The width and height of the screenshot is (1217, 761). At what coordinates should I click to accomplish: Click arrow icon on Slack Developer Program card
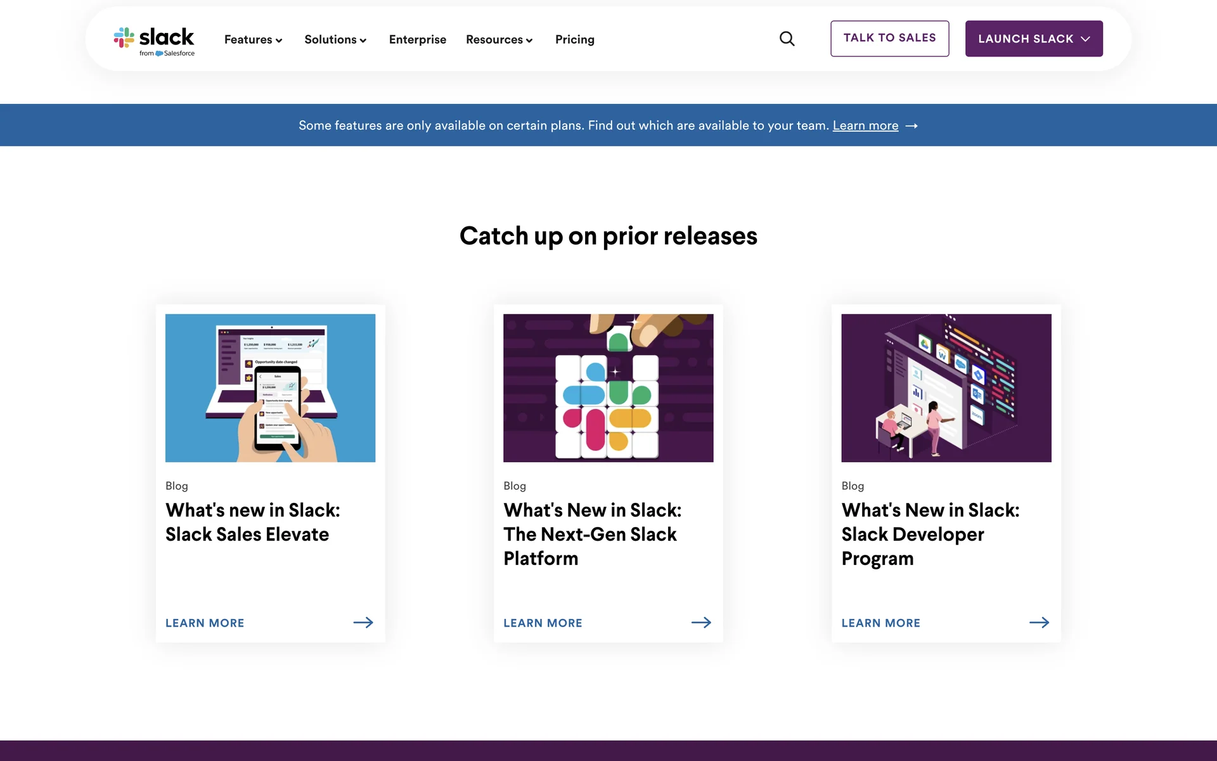(x=1039, y=623)
